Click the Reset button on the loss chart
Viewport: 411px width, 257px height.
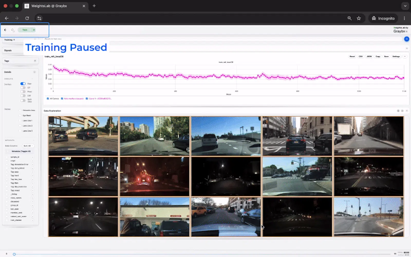coord(352,57)
